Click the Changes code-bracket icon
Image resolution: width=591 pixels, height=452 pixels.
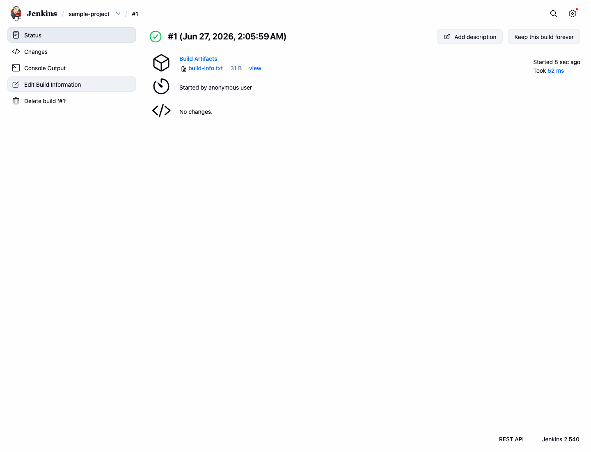click(16, 51)
